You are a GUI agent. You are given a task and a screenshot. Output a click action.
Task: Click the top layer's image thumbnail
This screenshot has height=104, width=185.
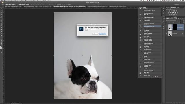click(170, 27)
